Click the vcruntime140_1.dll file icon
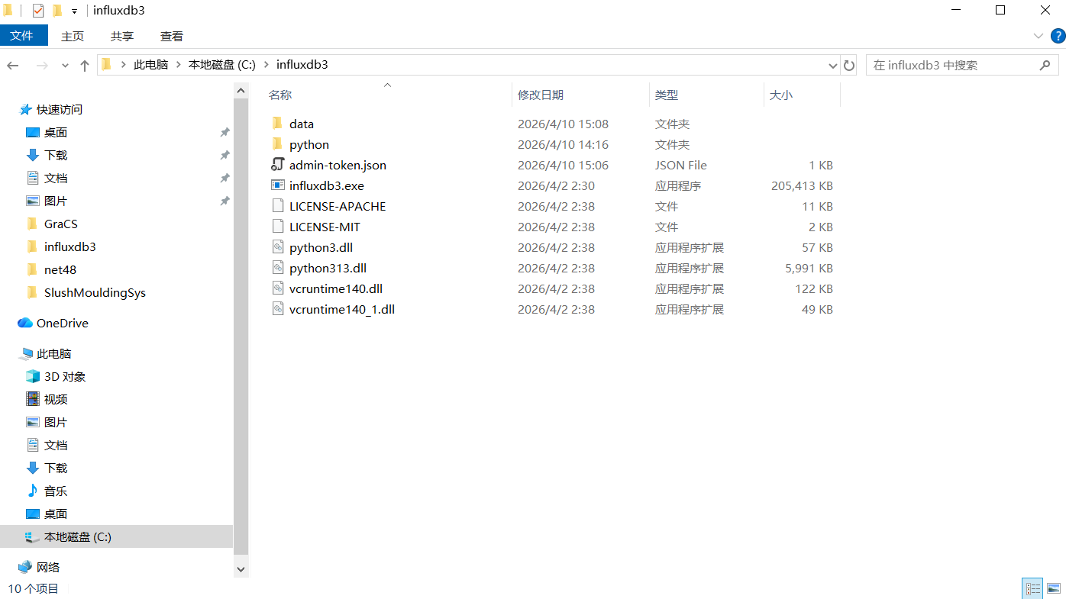This screenshot has width=1066, height=599. point(277,309)
